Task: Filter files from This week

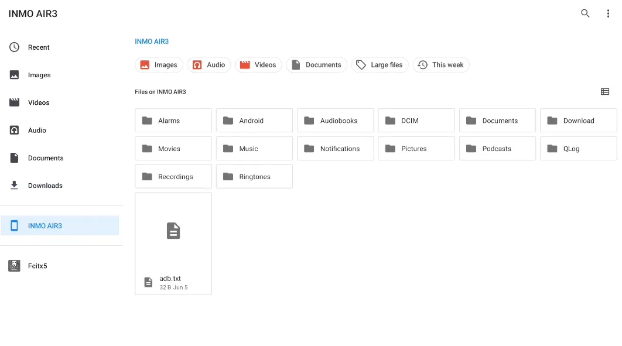Action: point(440,65)
